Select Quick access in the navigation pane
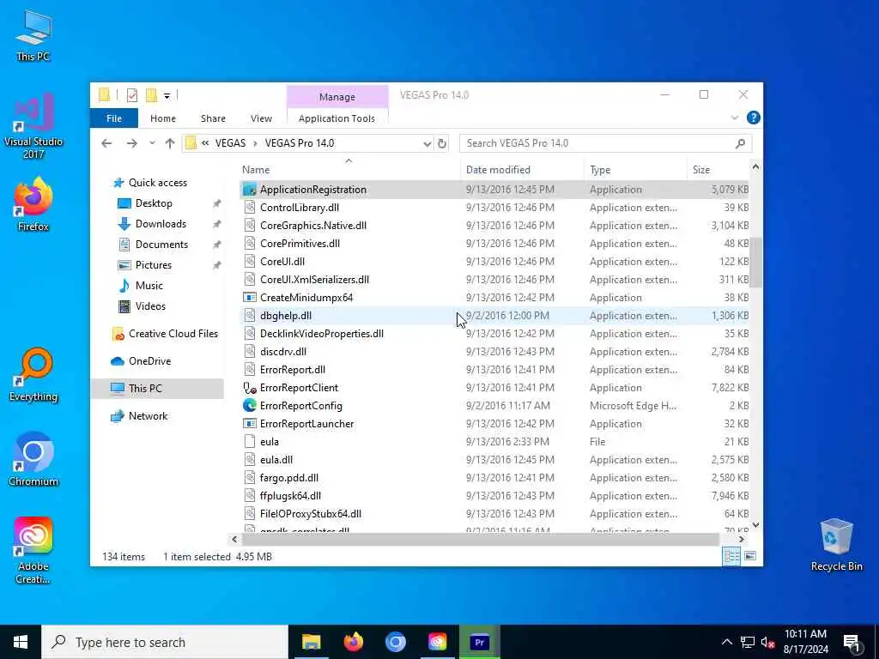 click(158, 183)
